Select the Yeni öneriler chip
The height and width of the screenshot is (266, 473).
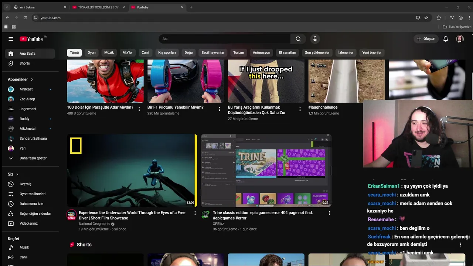pyautogui.click(x=372, y=52)
